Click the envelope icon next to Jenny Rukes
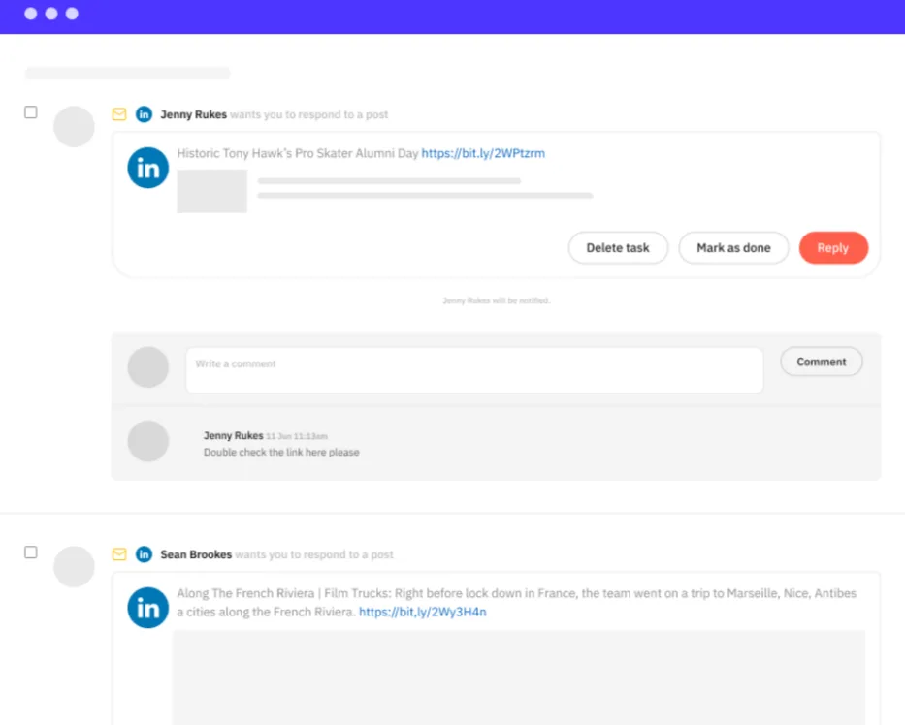Image resolution: width=905 pixels, height=725 pixels. 119,114
